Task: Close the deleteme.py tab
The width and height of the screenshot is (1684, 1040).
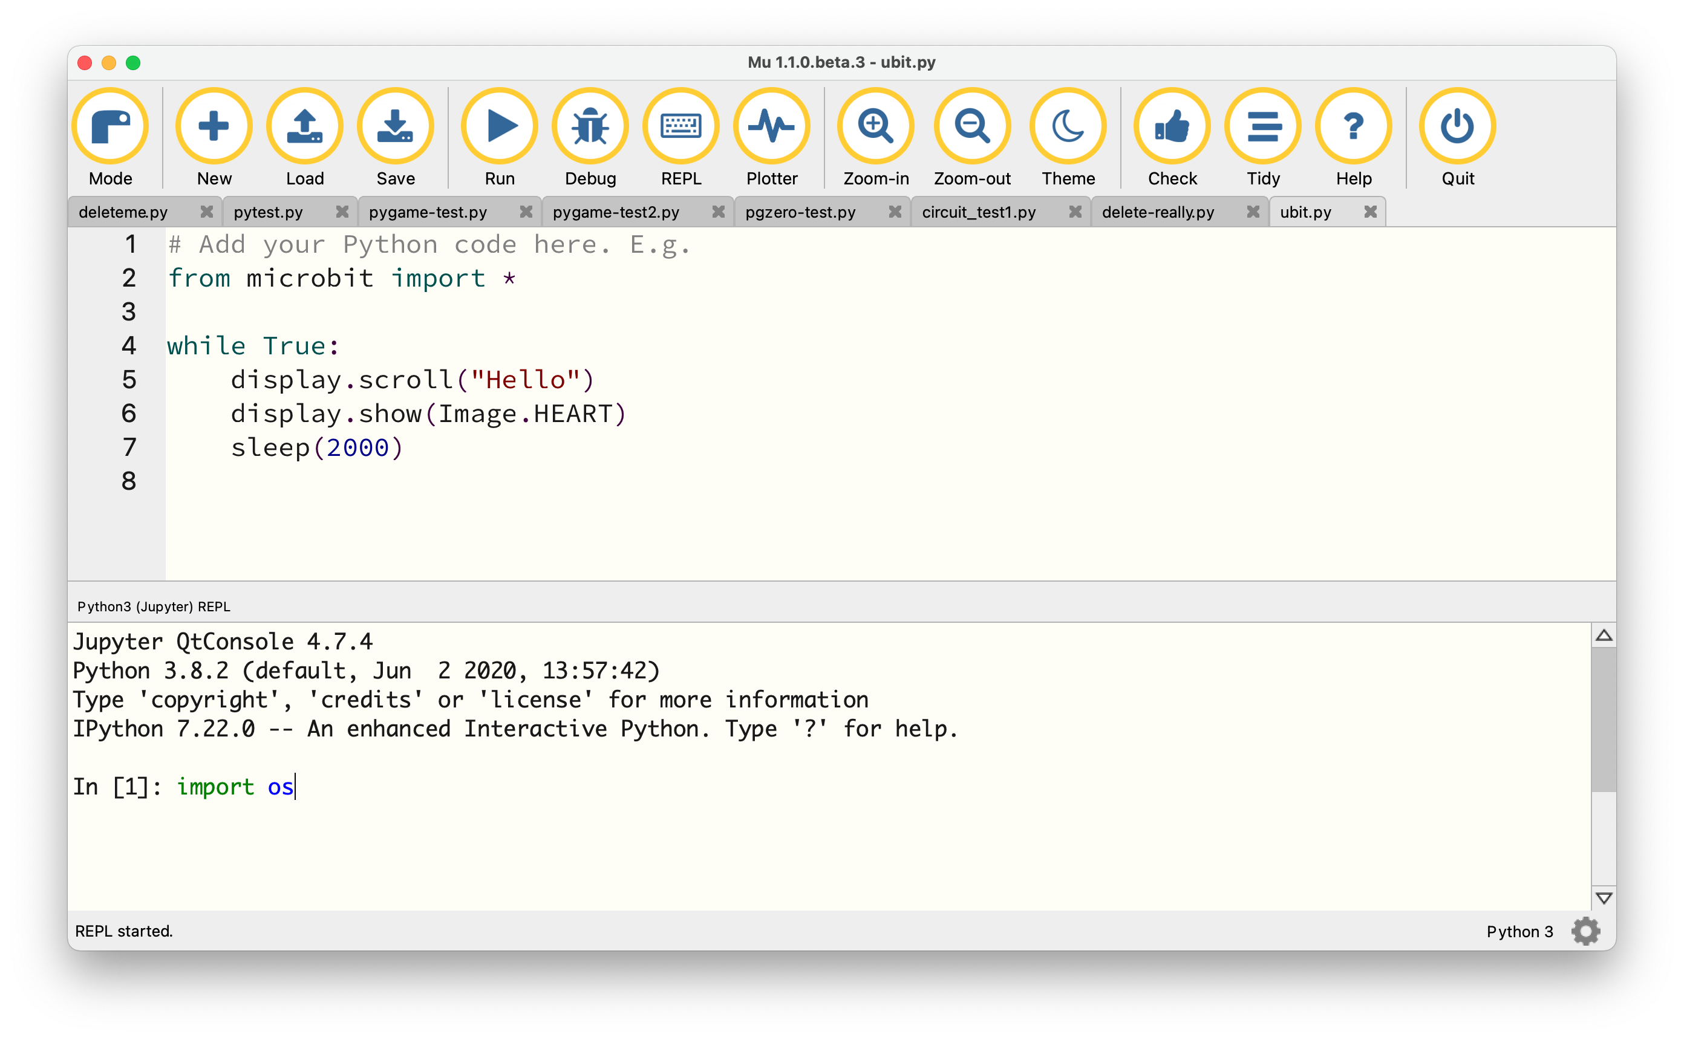Action: (x=206, y=212)
